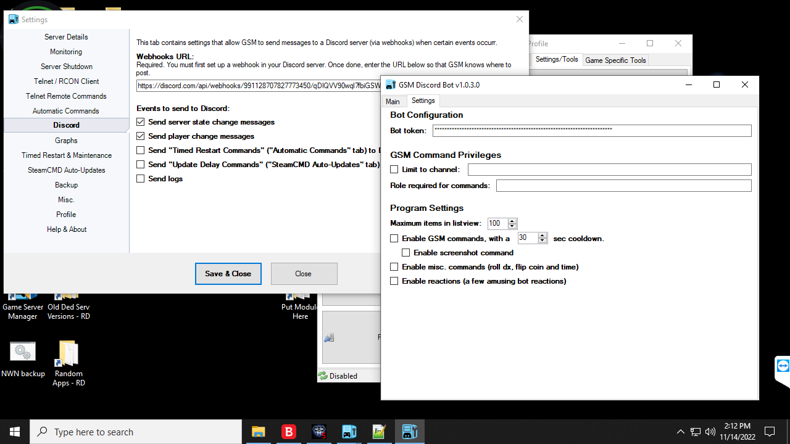Select Discord in the settings sidebar
The width and height of the screenshot is (790, 444).
pyautogui.click(x=66, y=125)
